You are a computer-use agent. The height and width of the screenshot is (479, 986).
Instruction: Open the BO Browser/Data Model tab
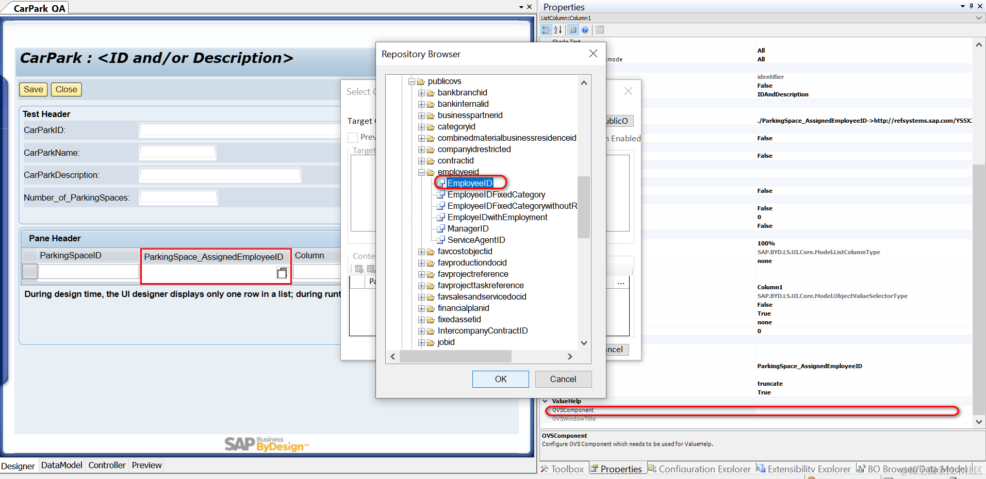(x=913, y=469)
